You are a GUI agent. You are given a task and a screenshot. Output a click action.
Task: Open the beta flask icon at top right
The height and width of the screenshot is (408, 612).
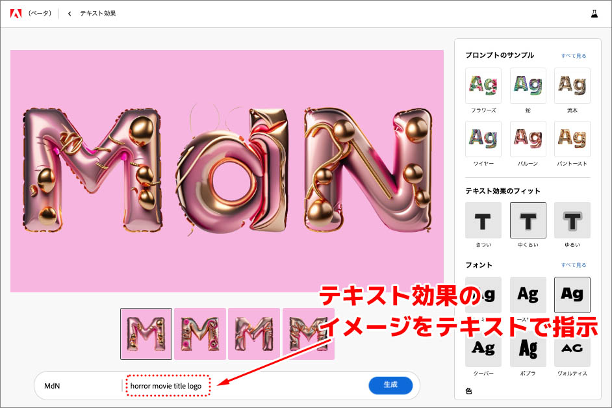[x=593, y=13]
